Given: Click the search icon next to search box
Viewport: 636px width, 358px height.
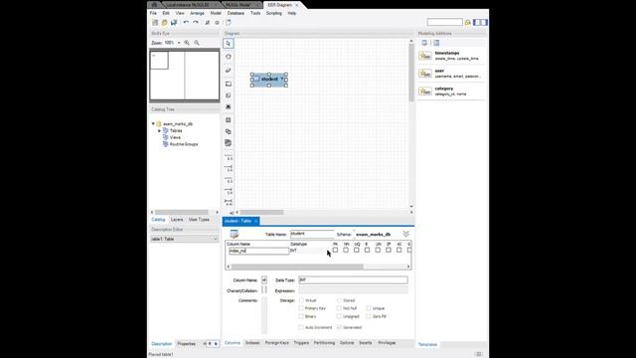Looking at the screenshot, I should click(468, 22).
